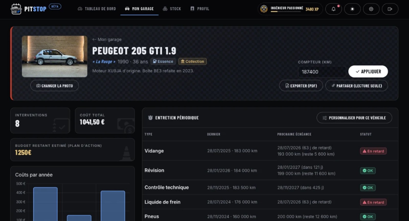Select the Vidange row label
The image size is (409, 221).
pyautogui.click(x=154, y=151)
